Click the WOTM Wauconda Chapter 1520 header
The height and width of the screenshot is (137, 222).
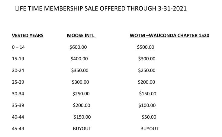point(169,36)
